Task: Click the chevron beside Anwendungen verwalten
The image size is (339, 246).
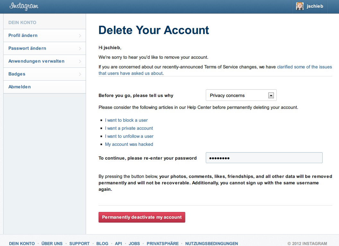Action: pos(80,61)
